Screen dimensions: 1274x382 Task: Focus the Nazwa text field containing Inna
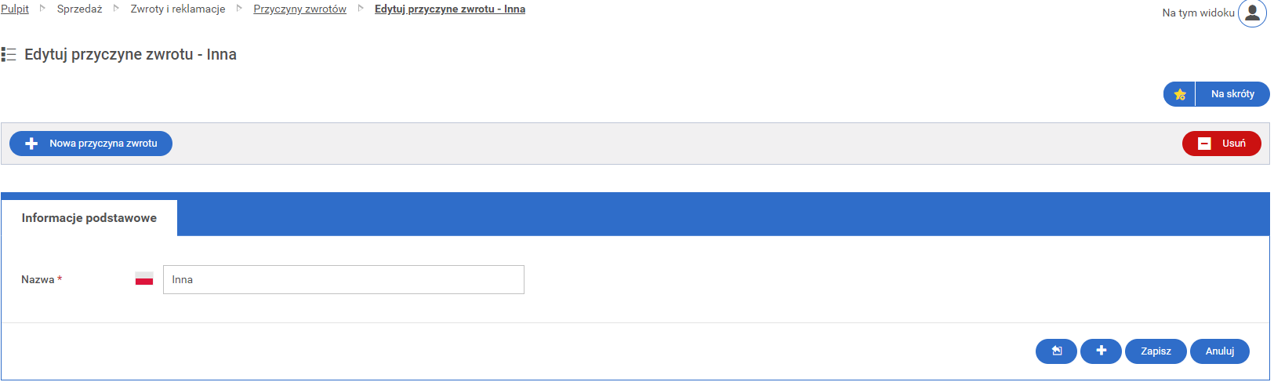point(343,280)
